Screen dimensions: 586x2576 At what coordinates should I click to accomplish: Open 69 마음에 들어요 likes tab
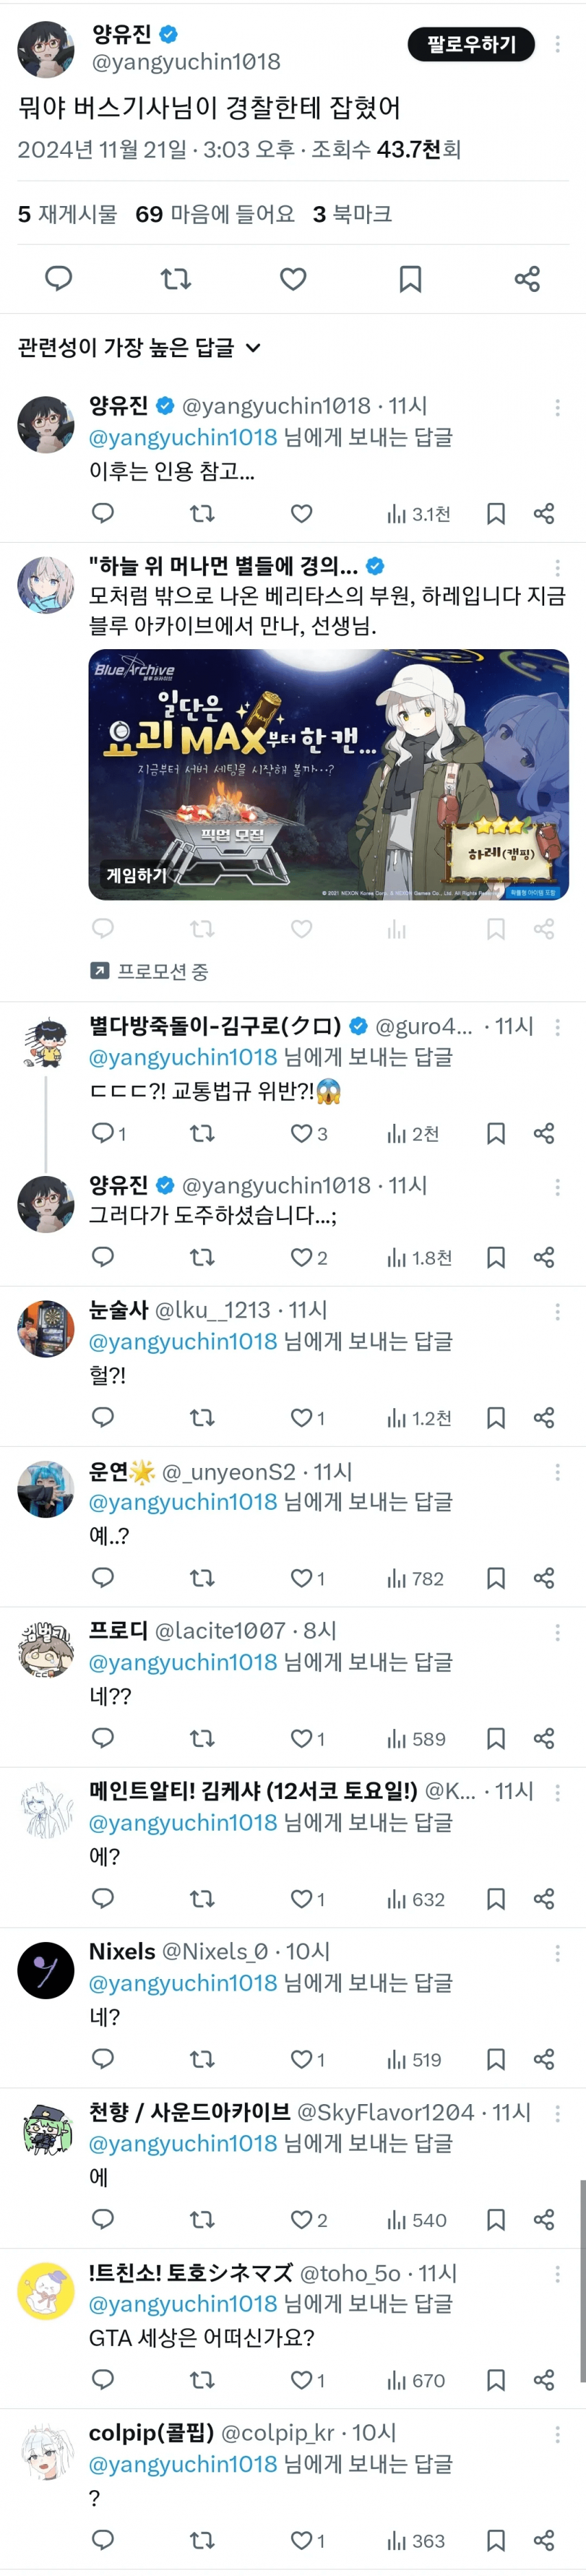215,214
